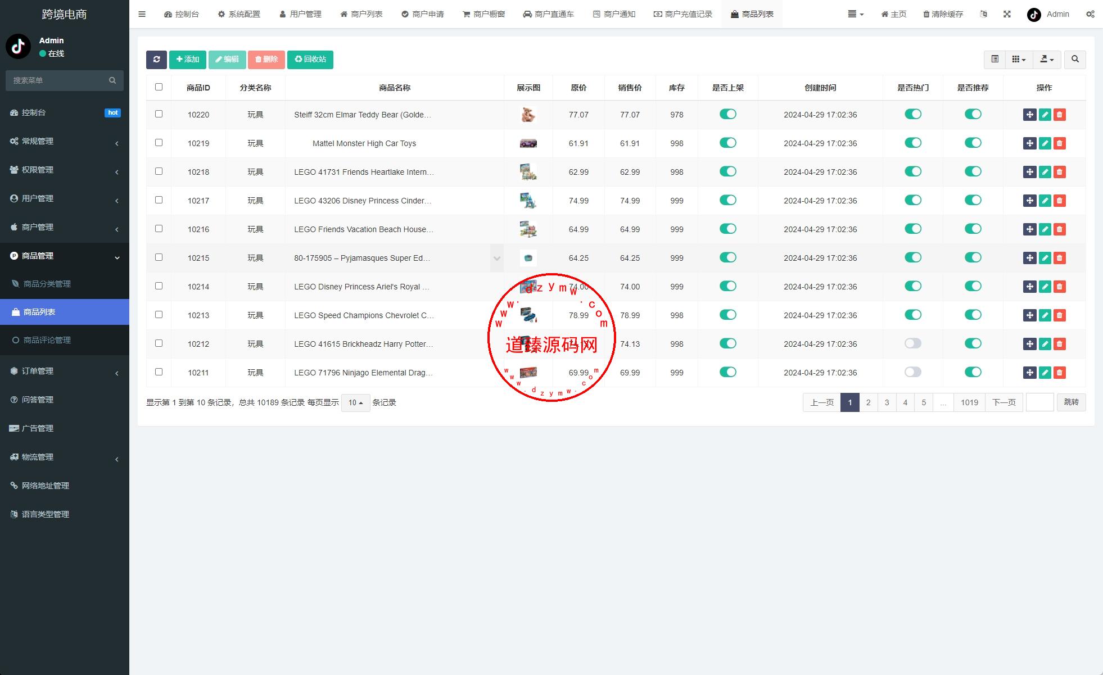Click the 添加 add button
The width and height of the screenshot is (1103, 675).
(188, 60)
